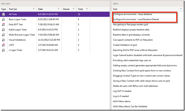Viewport: 185px width, 111px height.
Task: Select test Delete all users with @foo.com
Action: tap(135, 86)
